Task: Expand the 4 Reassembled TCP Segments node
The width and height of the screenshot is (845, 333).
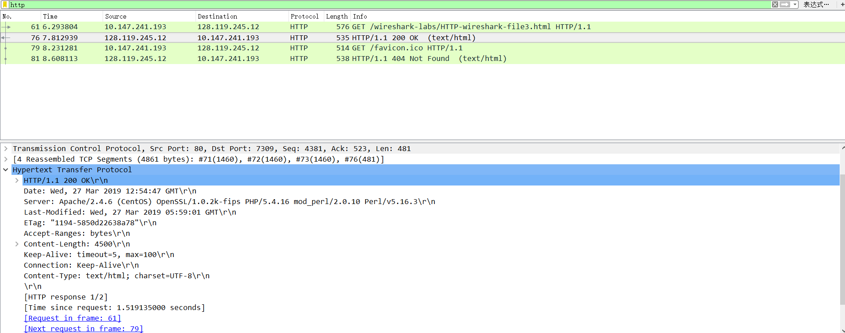Action: pyautogui.click(x=6, y=159)
